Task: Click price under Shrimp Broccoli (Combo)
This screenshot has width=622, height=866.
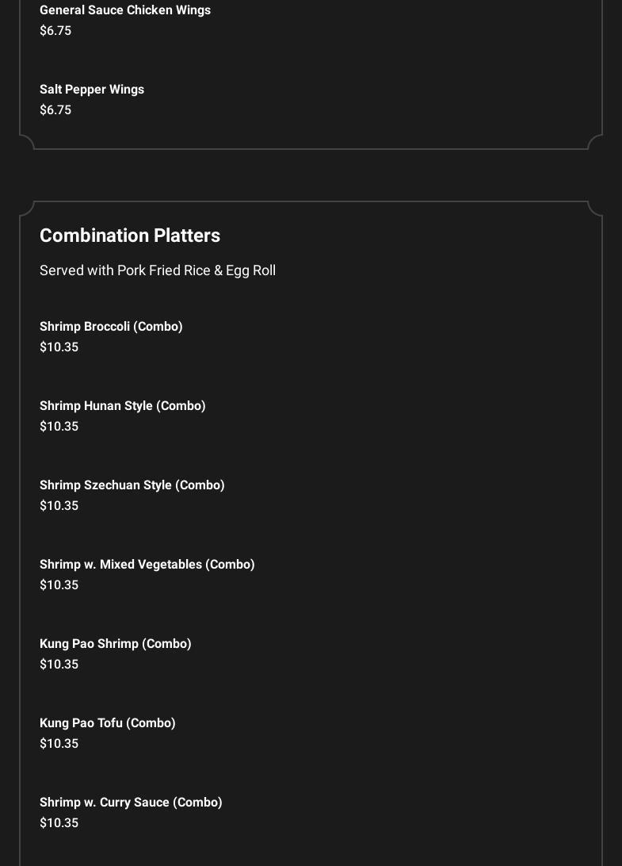Action: click(x=59, y=347)
